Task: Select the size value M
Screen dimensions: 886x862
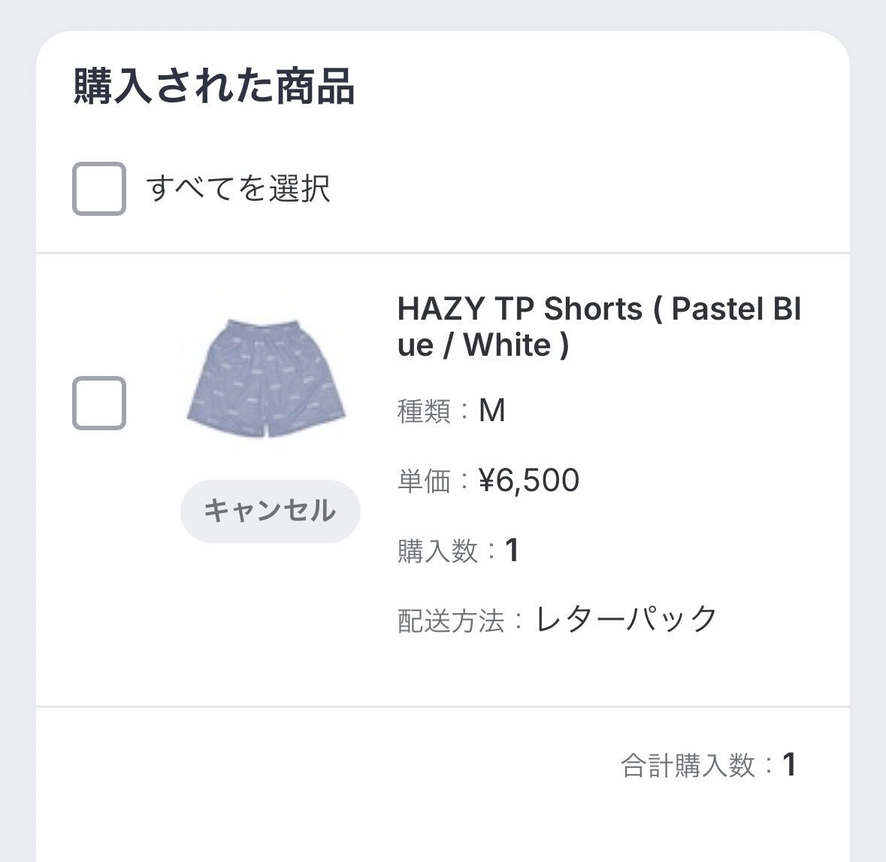Action: tap(492, 411)
